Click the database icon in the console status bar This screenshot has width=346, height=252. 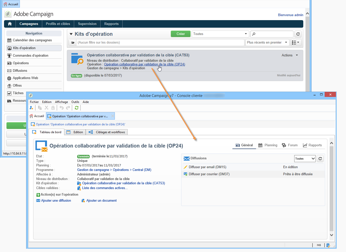tap(328, 245)
